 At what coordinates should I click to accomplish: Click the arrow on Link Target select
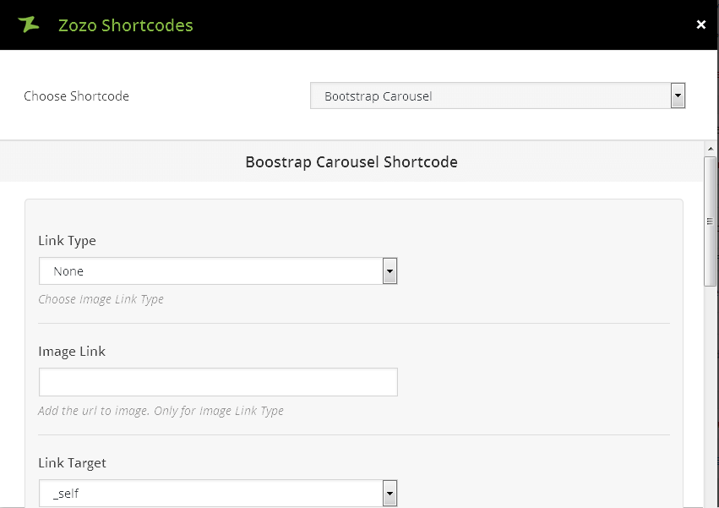coord(389,493)
